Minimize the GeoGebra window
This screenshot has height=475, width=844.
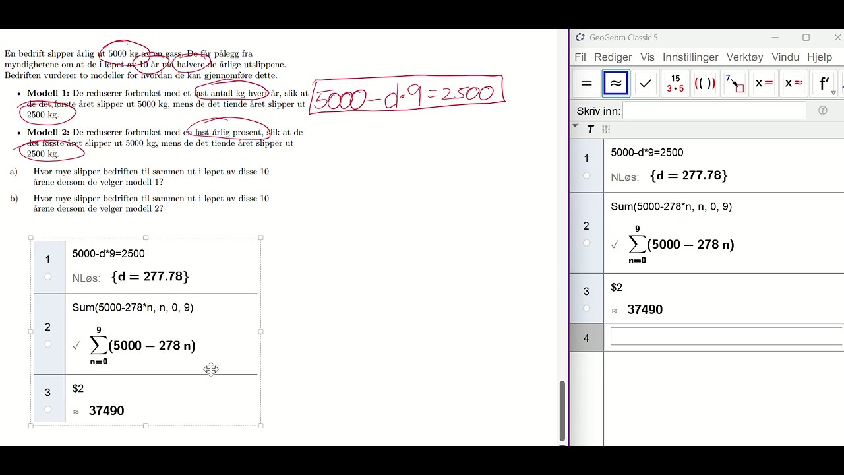coord(775,38)
